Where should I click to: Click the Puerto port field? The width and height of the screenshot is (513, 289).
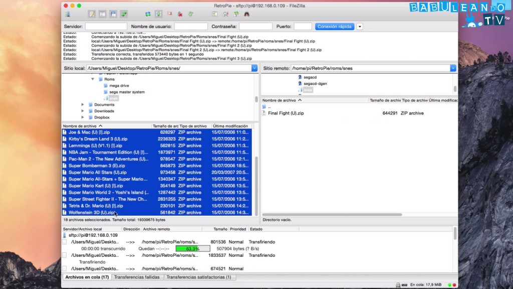coord(303,27)
